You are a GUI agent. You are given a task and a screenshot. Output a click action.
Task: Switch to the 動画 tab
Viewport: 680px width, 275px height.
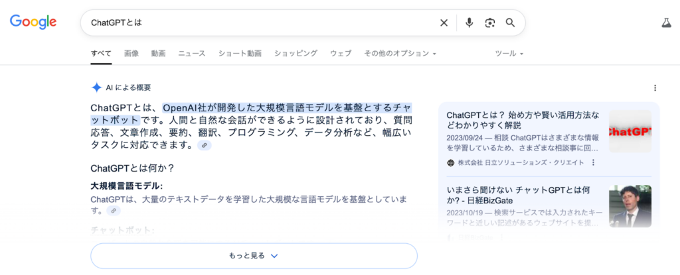click(x=158, y=53)
